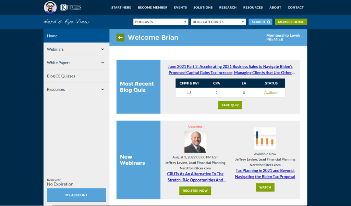Image resolution: width=351 pixels, height=206 pixels.
Task: Open Contact in top navigation
Action: click(296, 8)
